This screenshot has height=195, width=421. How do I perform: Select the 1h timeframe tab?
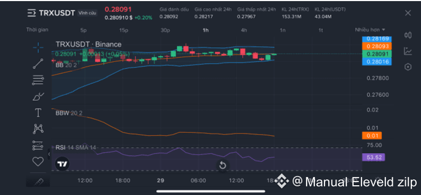(x=205, y=30)
